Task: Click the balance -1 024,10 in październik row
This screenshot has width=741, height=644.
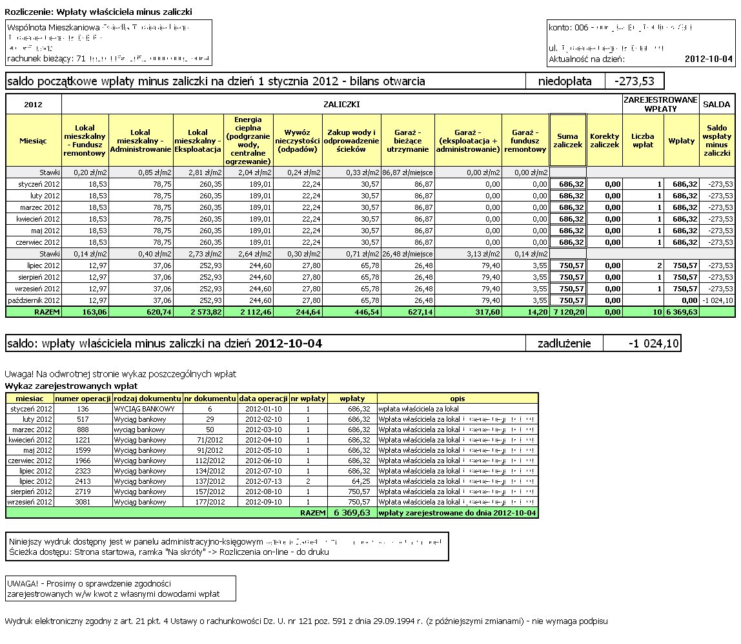Action: click(x=717, y=300)
